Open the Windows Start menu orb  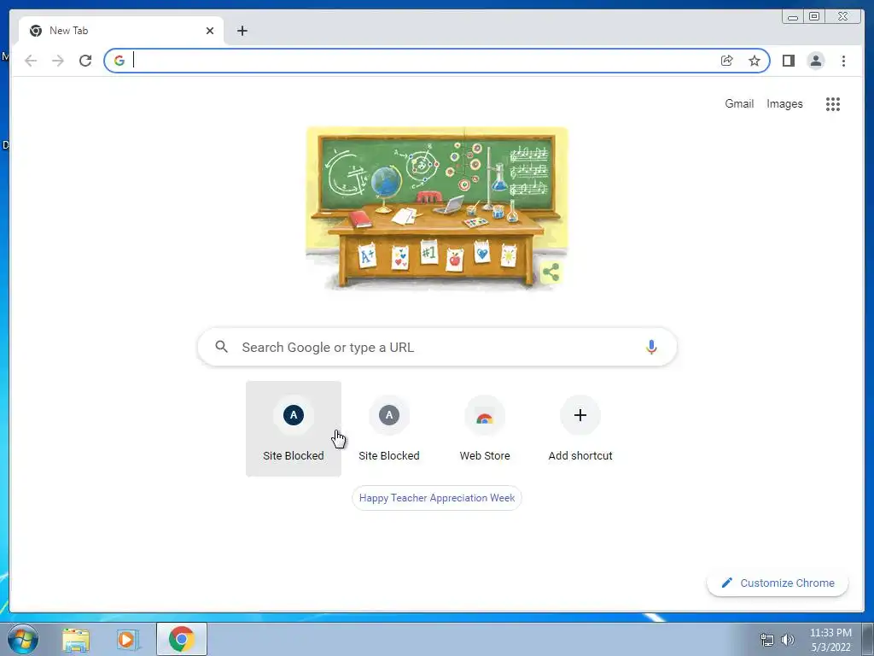23,639
